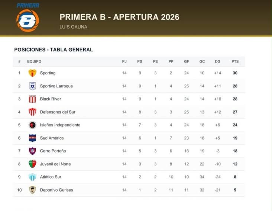Click the EQUIPO column header
Screen dimensions: 272x211
pos(34,61)
